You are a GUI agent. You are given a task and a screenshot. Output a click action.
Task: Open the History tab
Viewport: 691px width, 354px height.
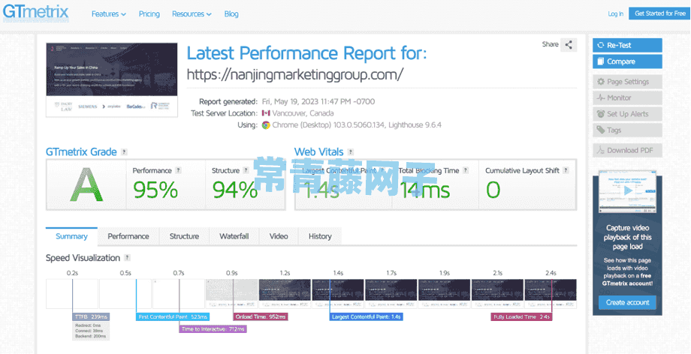(320, 236)
